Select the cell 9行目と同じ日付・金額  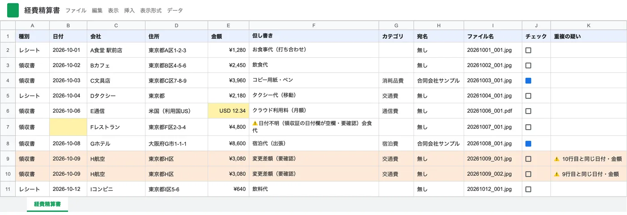pos(589,174)
